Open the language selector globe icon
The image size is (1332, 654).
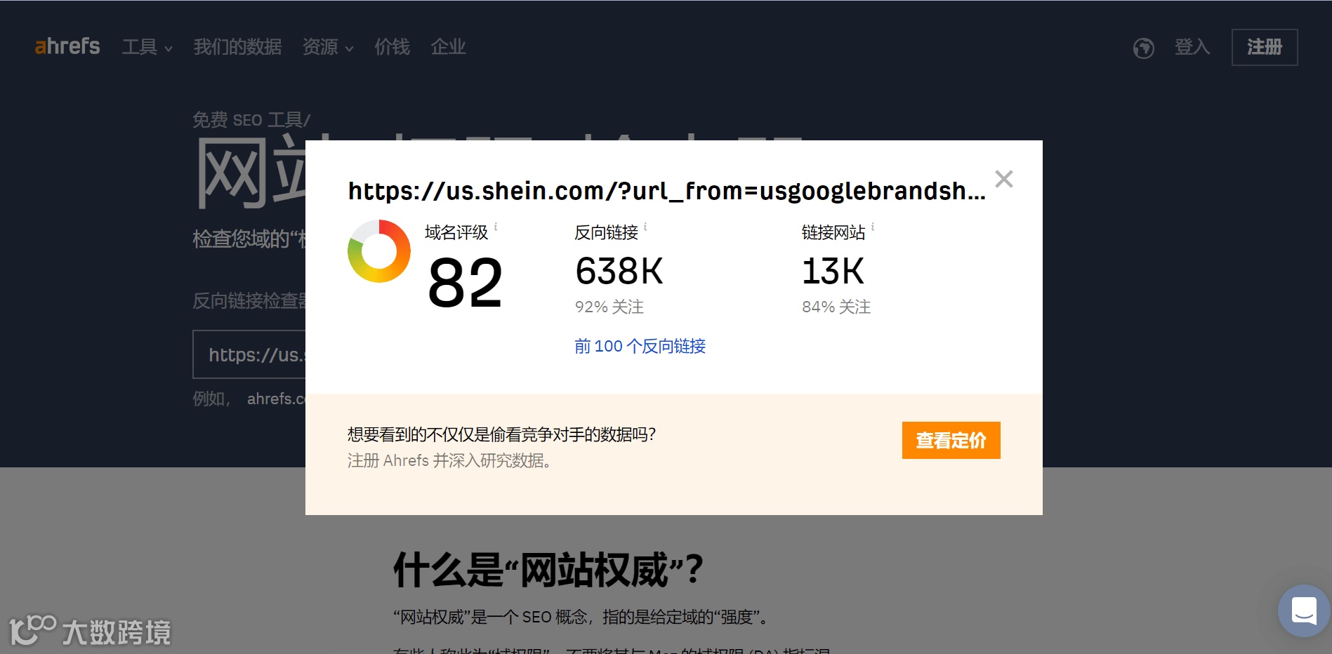(1142, 48)
